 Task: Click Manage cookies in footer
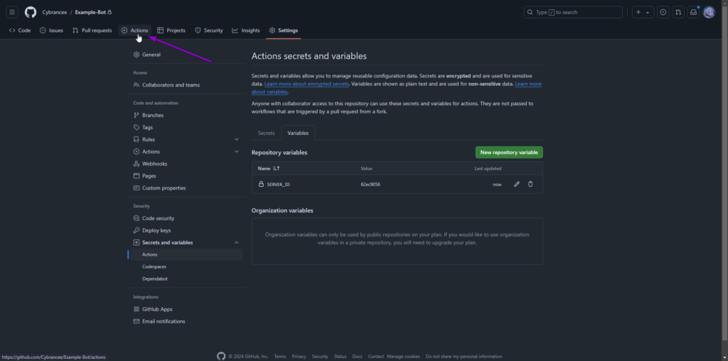pyautogui.click(x=403, y=356)
